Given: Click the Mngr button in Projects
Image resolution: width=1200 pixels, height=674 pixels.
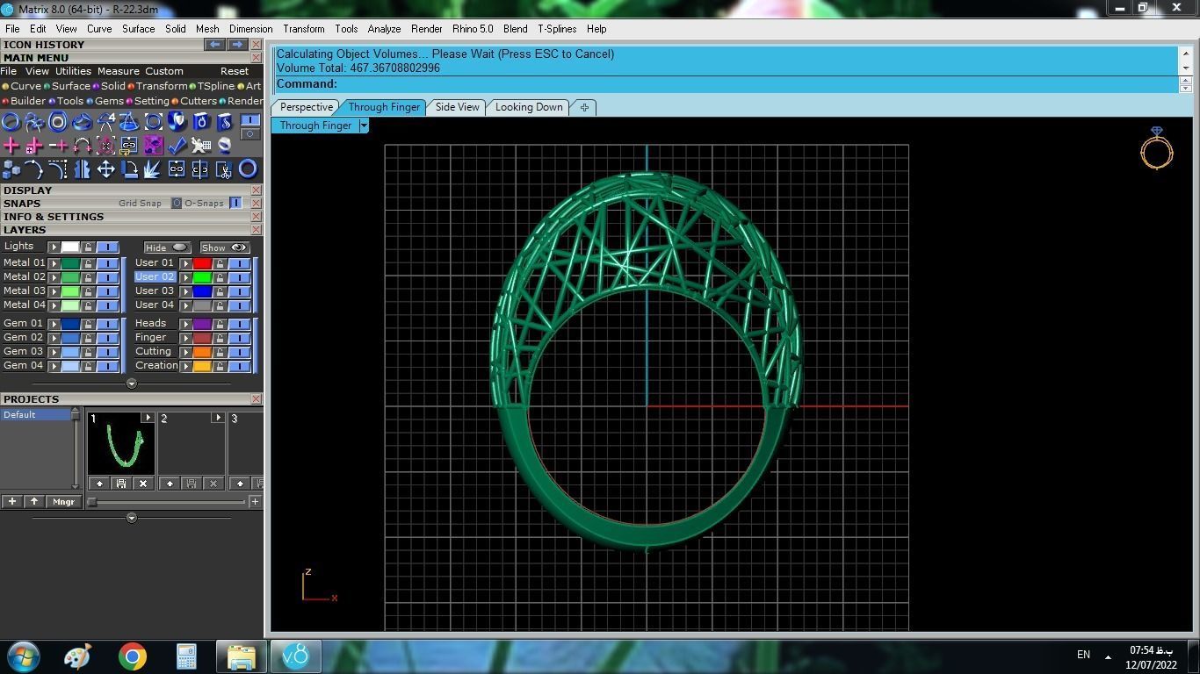Looking at the screenshot, I should [x=63, y=502].
